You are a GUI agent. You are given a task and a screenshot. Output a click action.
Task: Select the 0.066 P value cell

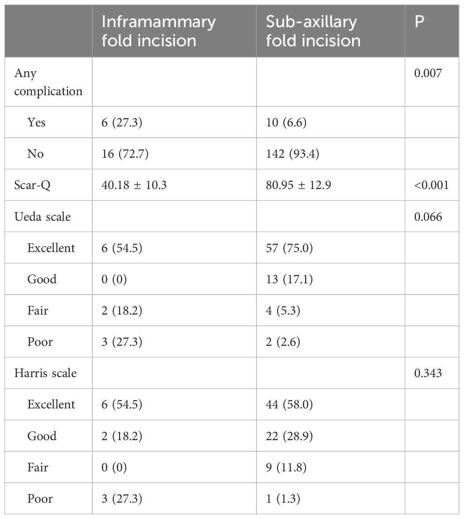click(x=428, y=217)
